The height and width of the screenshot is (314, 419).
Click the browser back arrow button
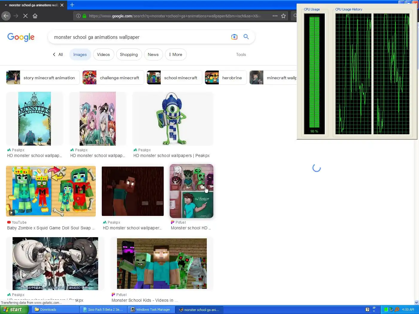pos(6,16)
